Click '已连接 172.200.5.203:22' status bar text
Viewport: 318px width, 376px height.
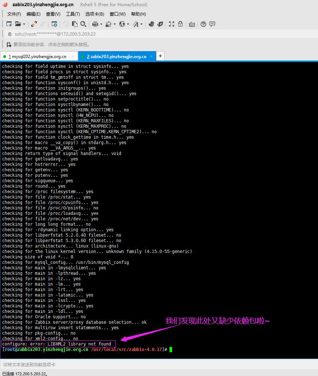(24, 373)
